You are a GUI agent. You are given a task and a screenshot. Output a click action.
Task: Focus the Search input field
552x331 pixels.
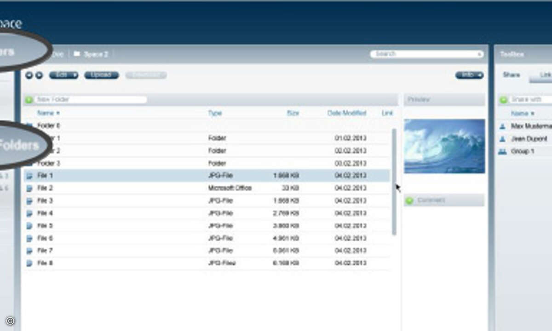pyautogui.click(x=427, y=54)
